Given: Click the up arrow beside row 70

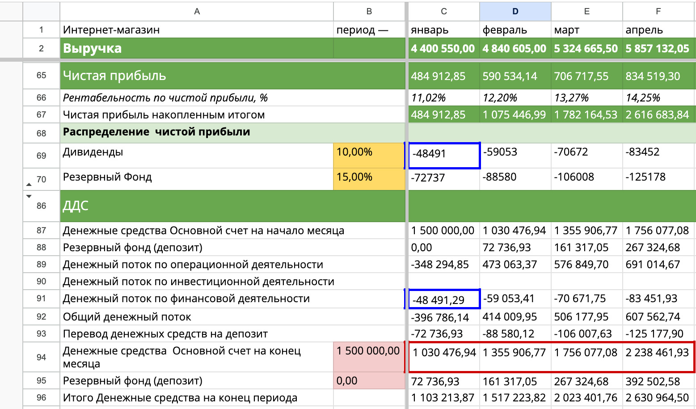Looking at the screenshot, I should (x=29, y=185).
